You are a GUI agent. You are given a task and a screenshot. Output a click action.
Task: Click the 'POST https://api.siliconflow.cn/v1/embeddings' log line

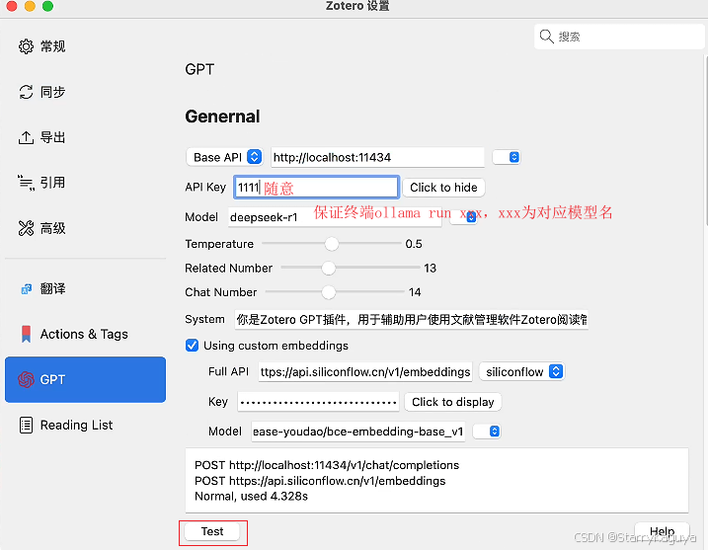[x=320, y=481]
